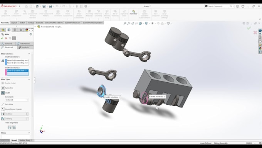Open Insert Components dropdown arrow

coord(16,19)
